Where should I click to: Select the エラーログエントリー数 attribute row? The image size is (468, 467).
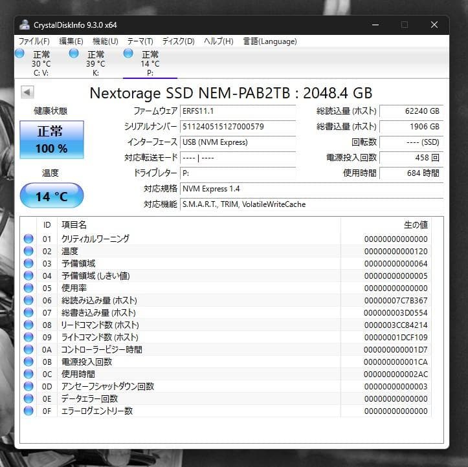pos(226,411)
